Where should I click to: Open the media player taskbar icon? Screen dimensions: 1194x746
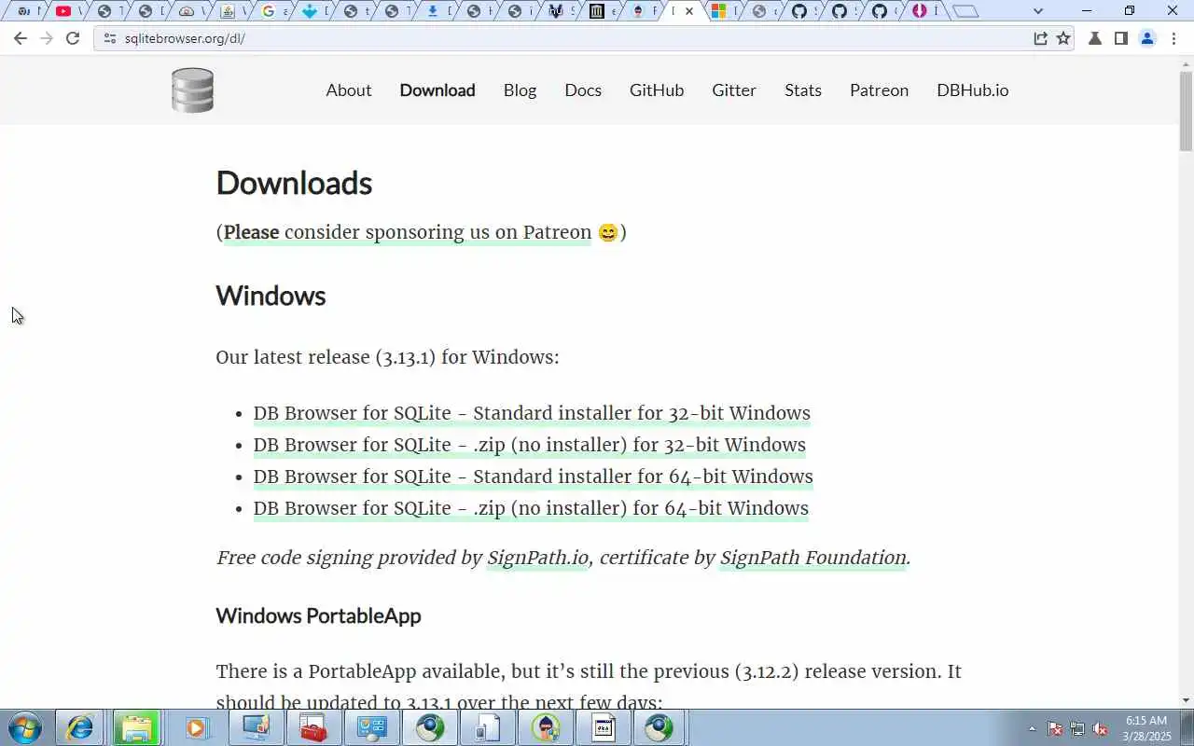tap(196, 727)
